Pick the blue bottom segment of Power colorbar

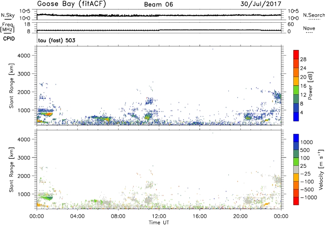tap(296, 117)
